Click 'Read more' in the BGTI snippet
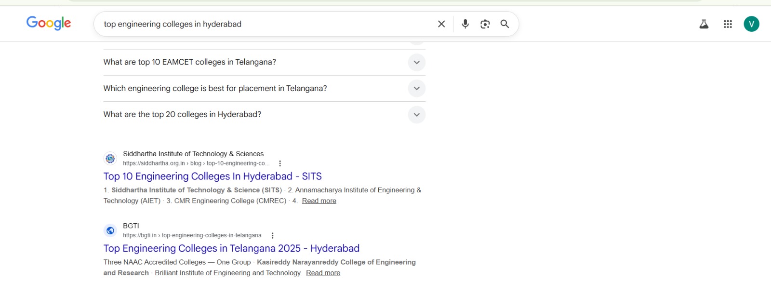Image resolution: width=771 pixels, height=283 pixels. [x=323, y=273]
